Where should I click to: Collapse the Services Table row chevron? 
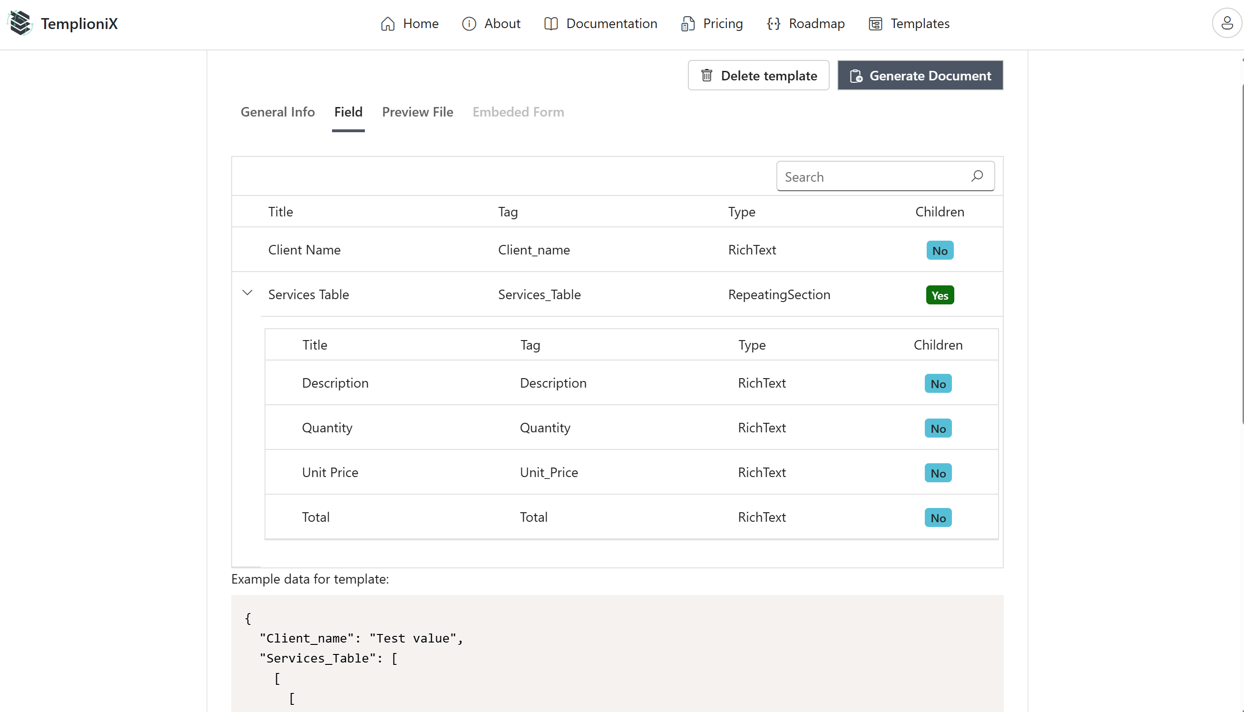[247, 293]
